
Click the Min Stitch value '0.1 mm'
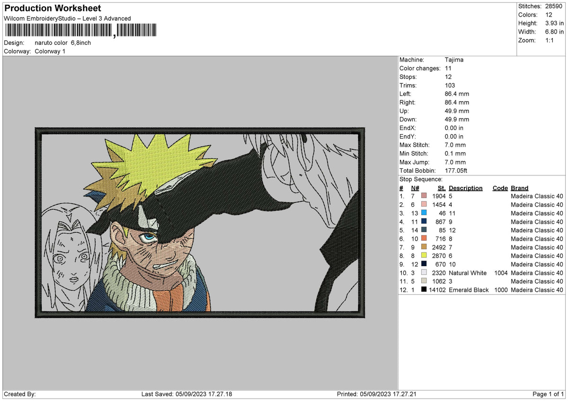tap(455, 154)
